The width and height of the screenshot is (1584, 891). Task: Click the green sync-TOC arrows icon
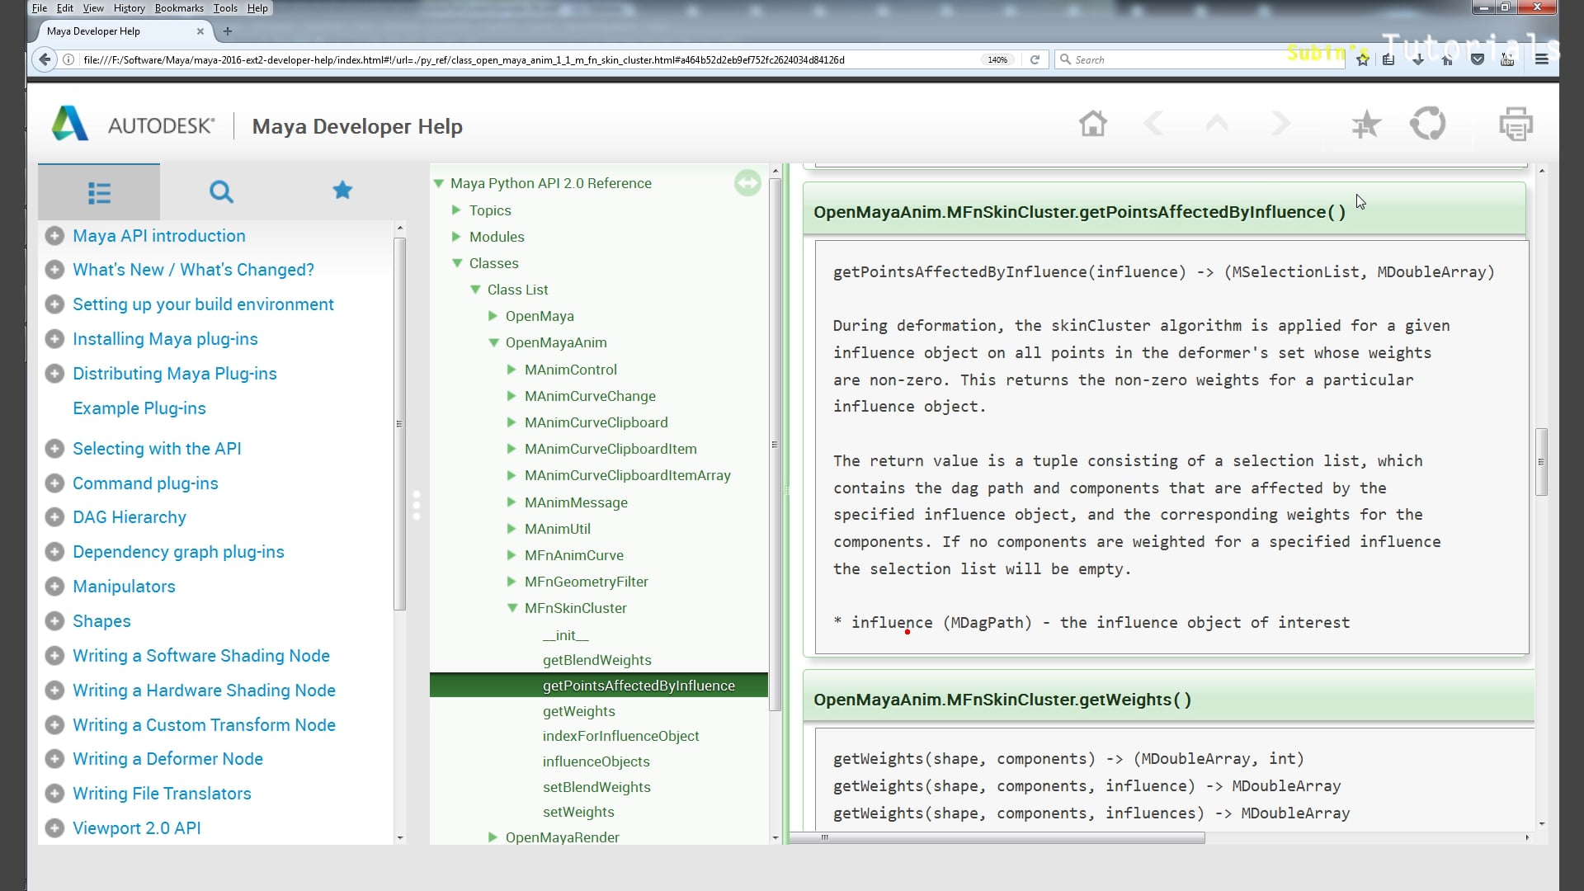point(747,182)
